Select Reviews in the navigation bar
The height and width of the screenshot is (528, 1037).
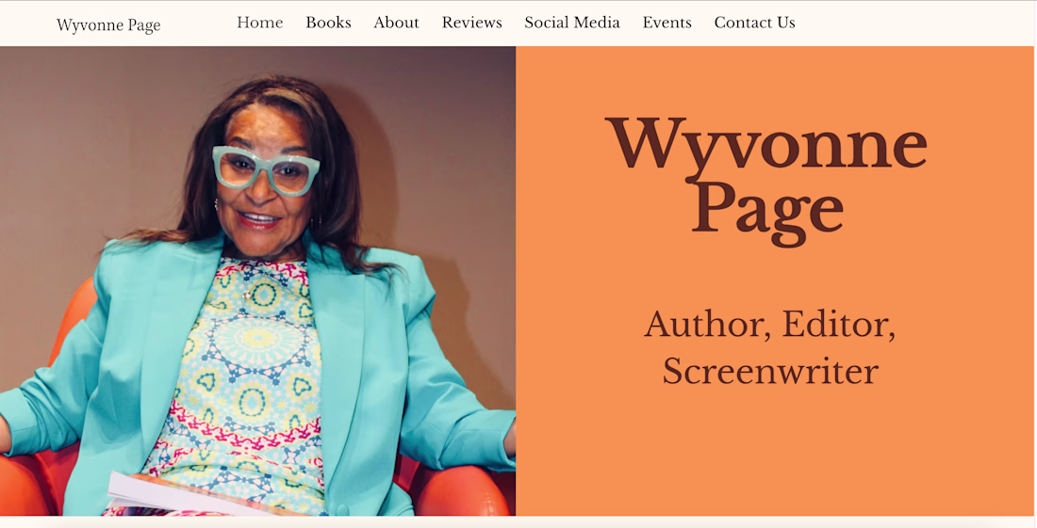coord(471,24)
